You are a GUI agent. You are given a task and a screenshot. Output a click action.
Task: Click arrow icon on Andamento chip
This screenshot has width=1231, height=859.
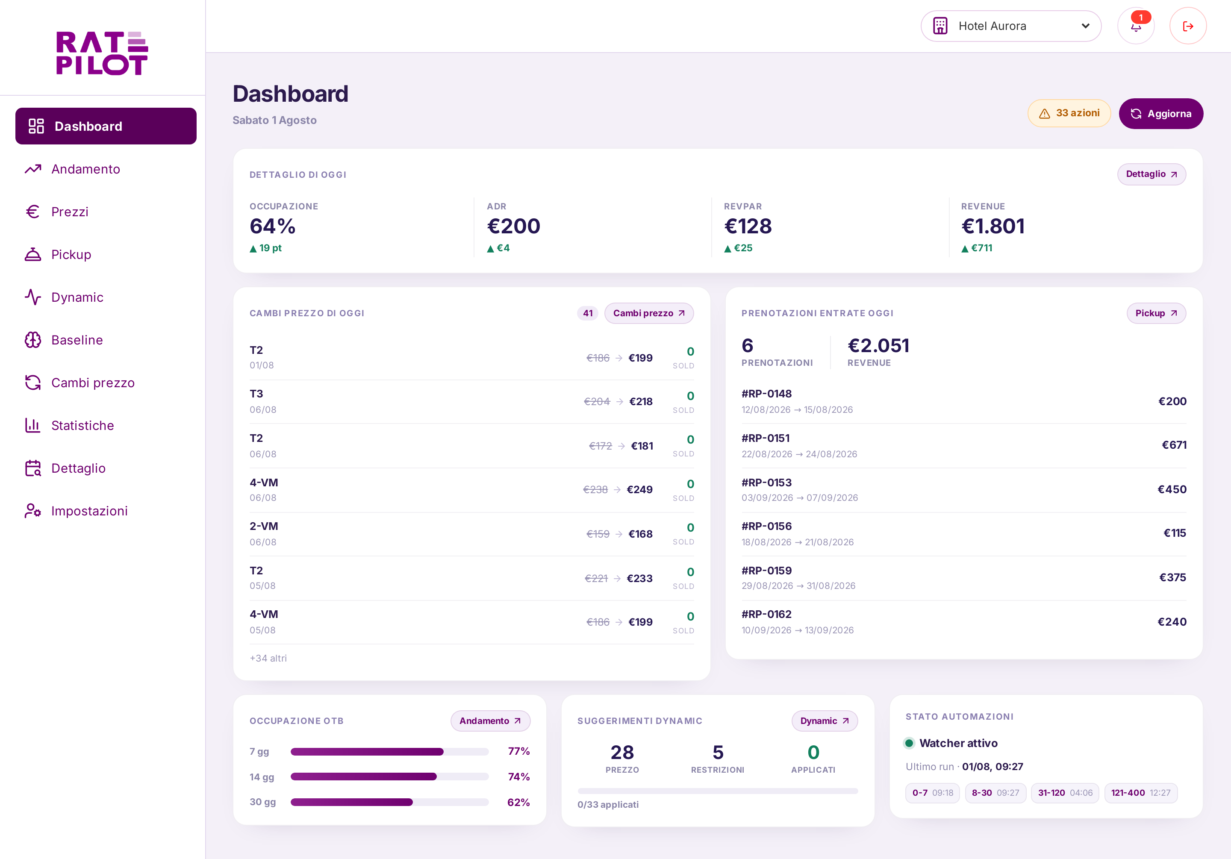point(517,721)
